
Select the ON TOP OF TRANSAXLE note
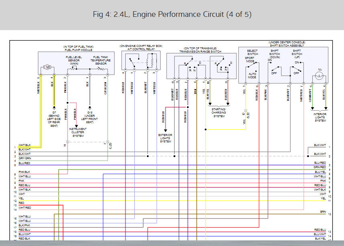pos(200,48)
